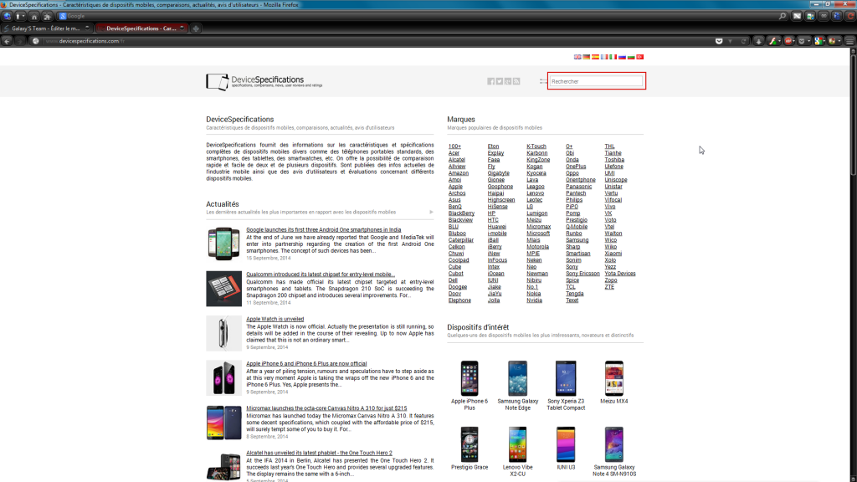
Task: Open the iPhone 6 news thumbnail image
Action: [223, 378]
